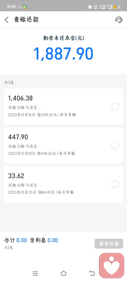Tap the system back navigation icon

coord(92,273)
